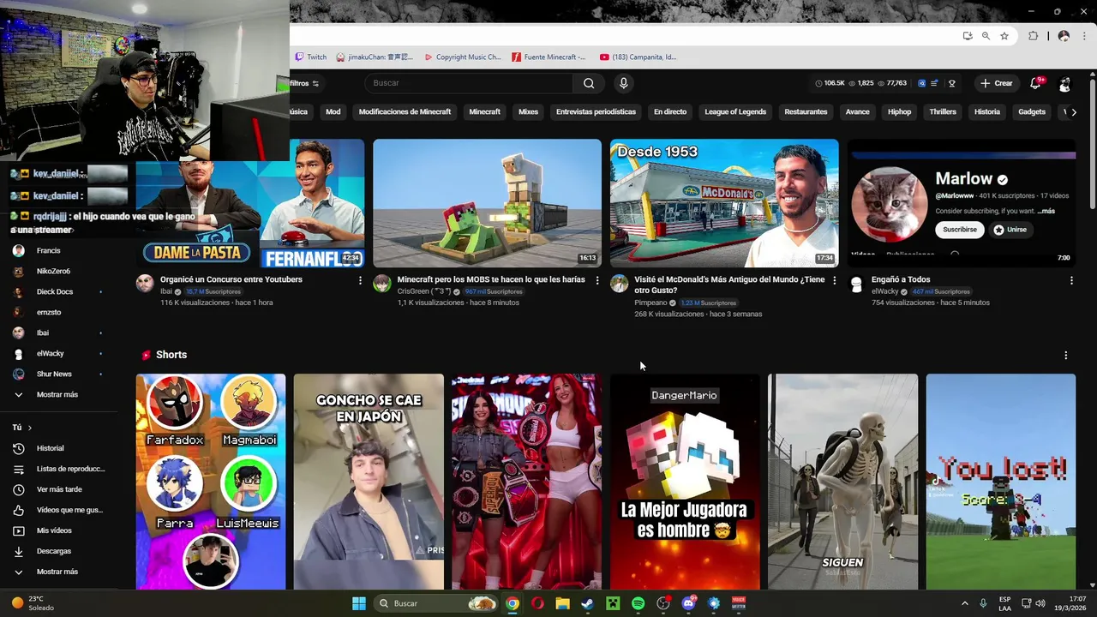Open options menu for Engañó a Todos video
This screenshot has width=1097, height=617.
click(x=1071, y=280)
